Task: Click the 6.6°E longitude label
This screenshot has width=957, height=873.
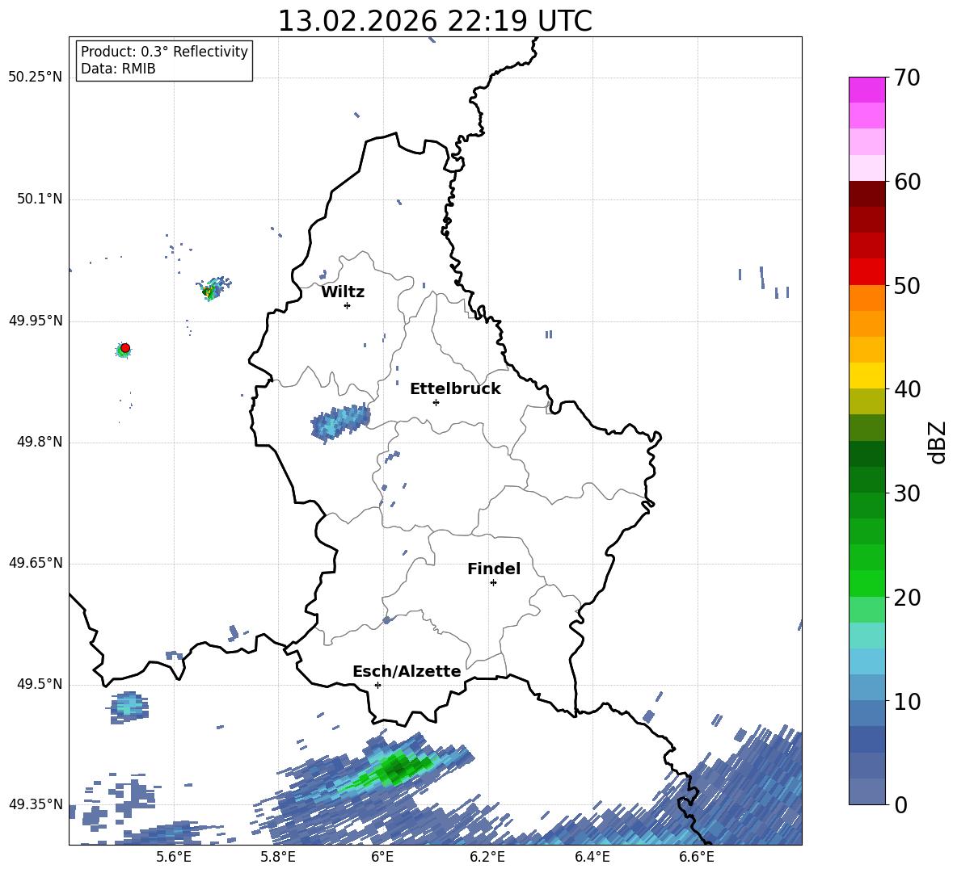Action: (x=697, y=857)
